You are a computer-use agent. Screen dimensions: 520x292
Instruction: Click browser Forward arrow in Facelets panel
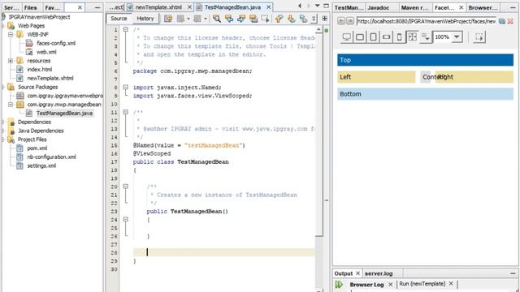[x=349, y=21]
